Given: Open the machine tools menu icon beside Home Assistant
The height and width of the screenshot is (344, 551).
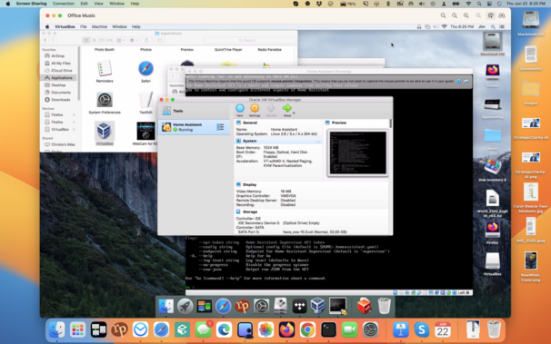Looking at the screenshot, I should click(x=220, y=127).
